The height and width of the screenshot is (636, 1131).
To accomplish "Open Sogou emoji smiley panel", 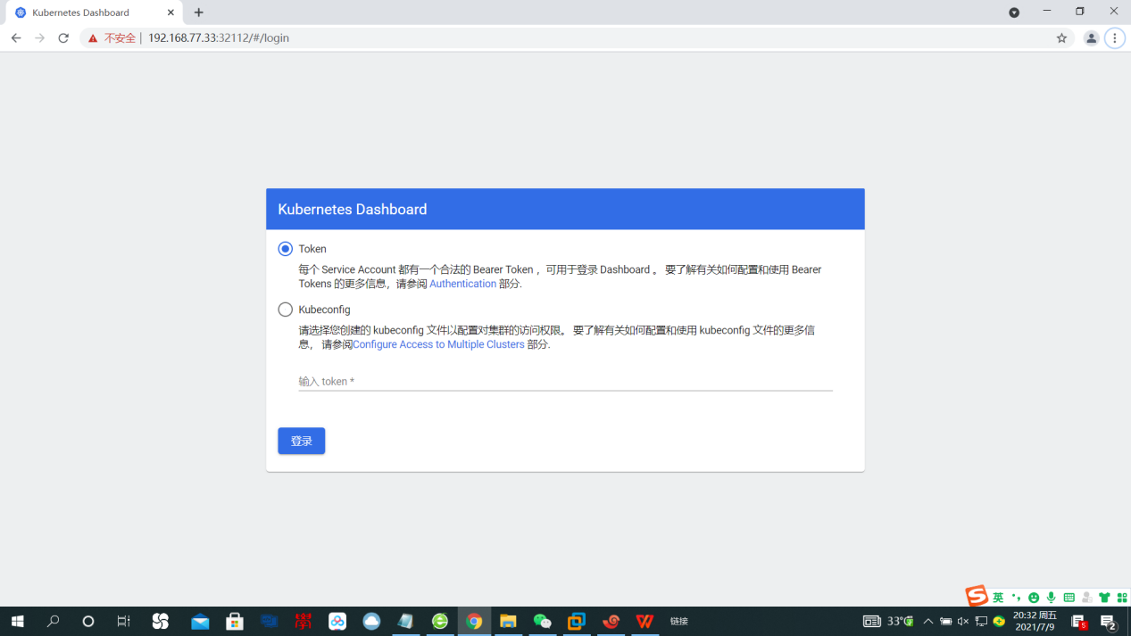I will (x=1034, y=598).
